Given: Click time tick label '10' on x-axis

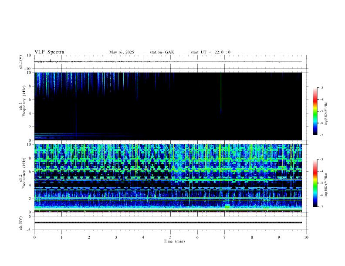Looking at the screenshot, I should pos(306,237).
